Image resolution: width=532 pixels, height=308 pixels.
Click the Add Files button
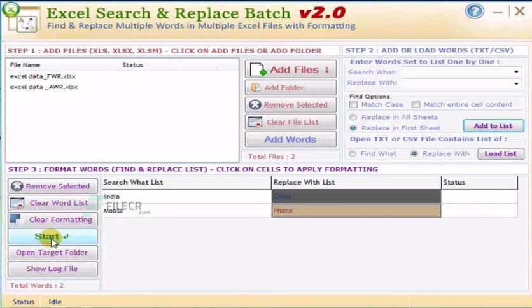click(291, 69)
